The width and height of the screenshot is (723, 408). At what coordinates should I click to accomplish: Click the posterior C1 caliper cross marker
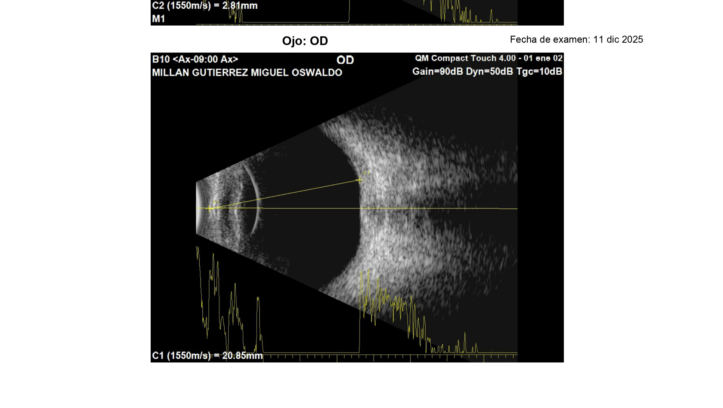tap(360, 180)
